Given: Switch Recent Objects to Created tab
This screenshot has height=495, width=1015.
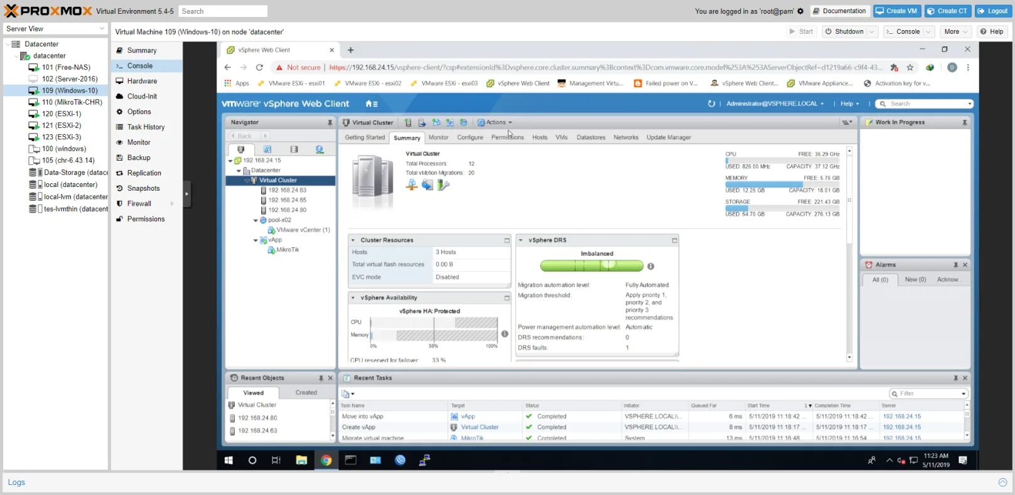Looking at the screenshot, I should tap(306, 393).
